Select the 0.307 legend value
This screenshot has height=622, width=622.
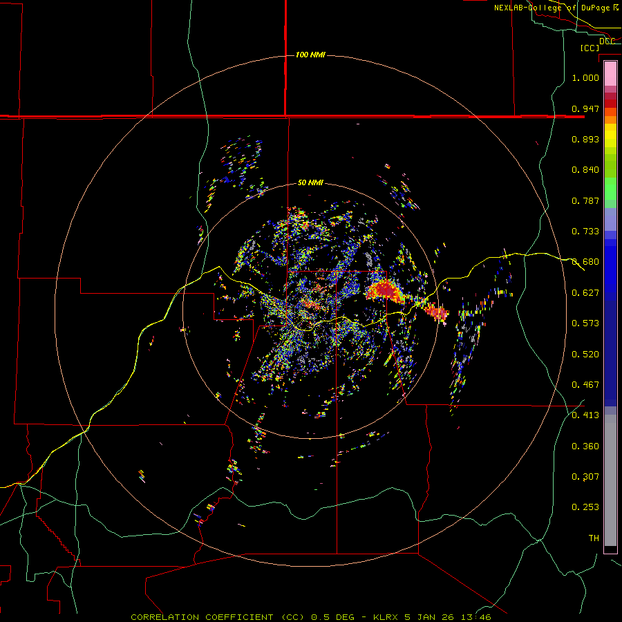585,477
